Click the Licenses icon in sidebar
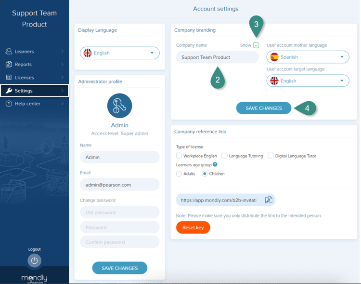 9,77
